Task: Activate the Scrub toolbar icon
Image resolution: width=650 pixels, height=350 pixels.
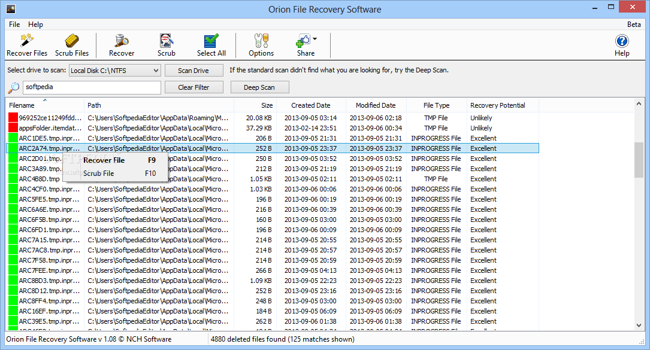Action: point(166,45)
